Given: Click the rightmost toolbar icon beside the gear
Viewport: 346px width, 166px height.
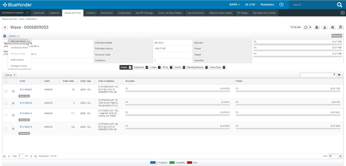Looking at the screenshot, I should (x=341, y=27).
